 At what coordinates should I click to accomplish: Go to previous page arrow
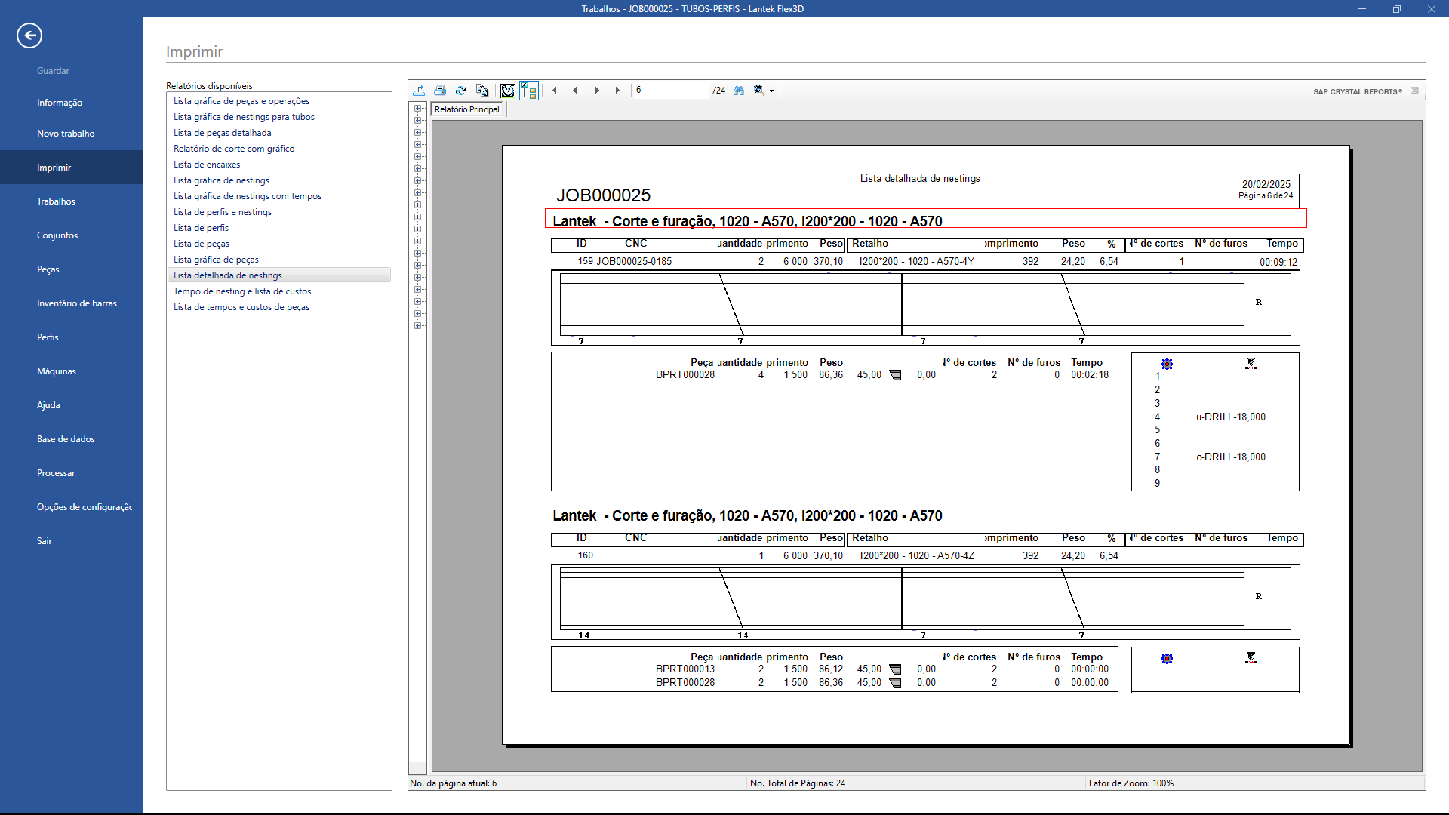point(575,91)
